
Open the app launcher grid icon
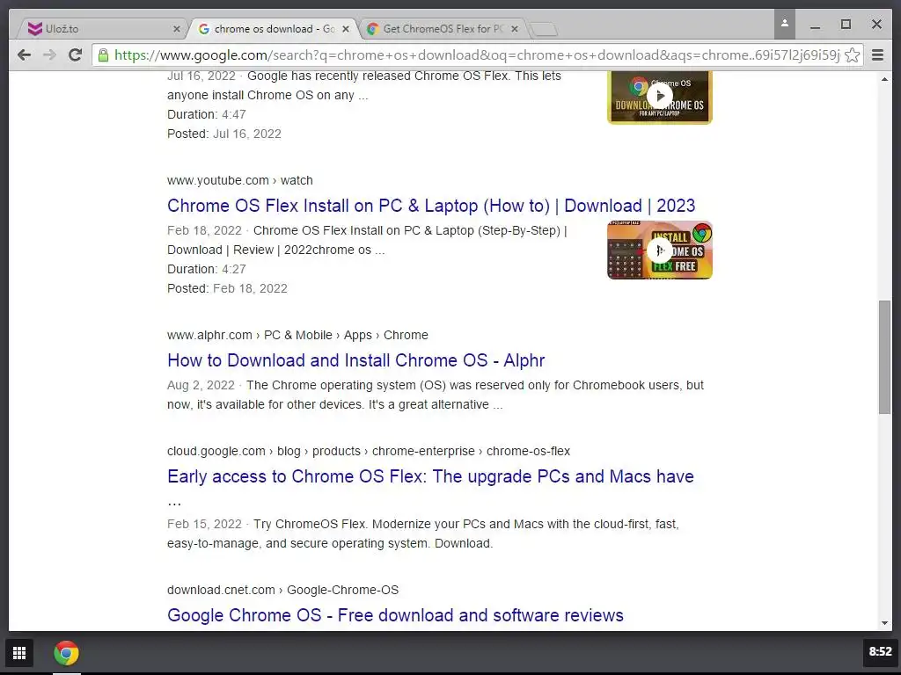[x=19, y=653]
